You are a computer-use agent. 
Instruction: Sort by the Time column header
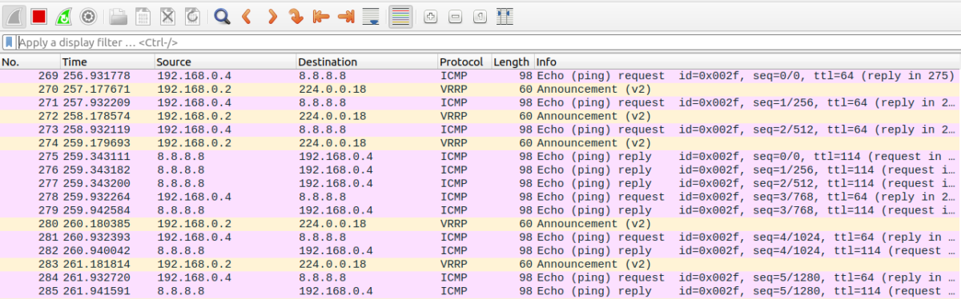click(107, 62)
